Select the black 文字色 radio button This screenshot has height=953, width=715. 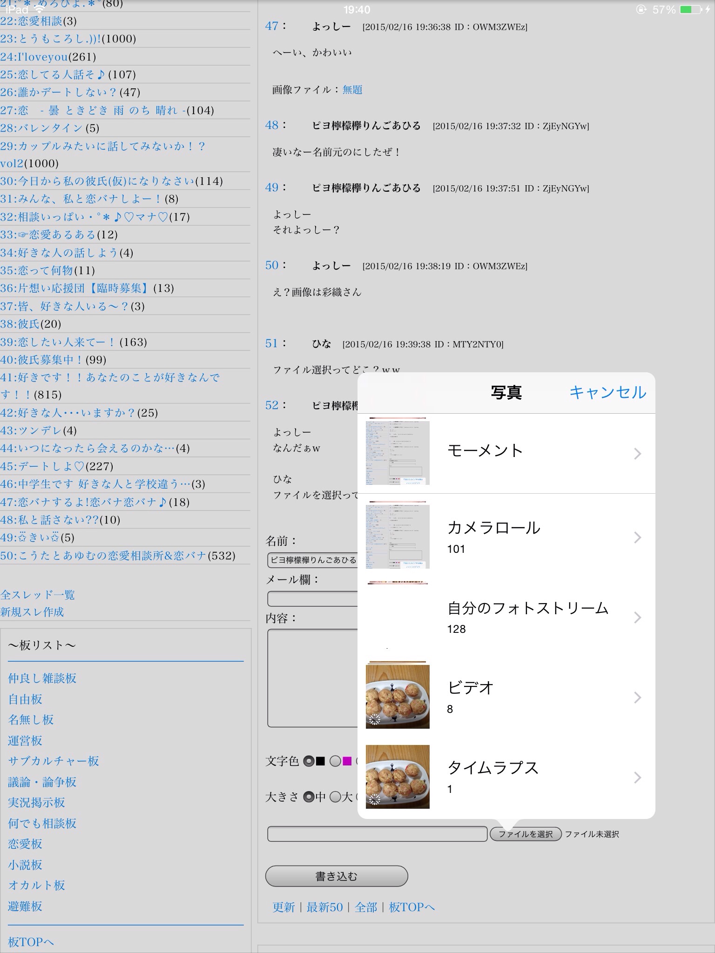click(x=309, y=761)
